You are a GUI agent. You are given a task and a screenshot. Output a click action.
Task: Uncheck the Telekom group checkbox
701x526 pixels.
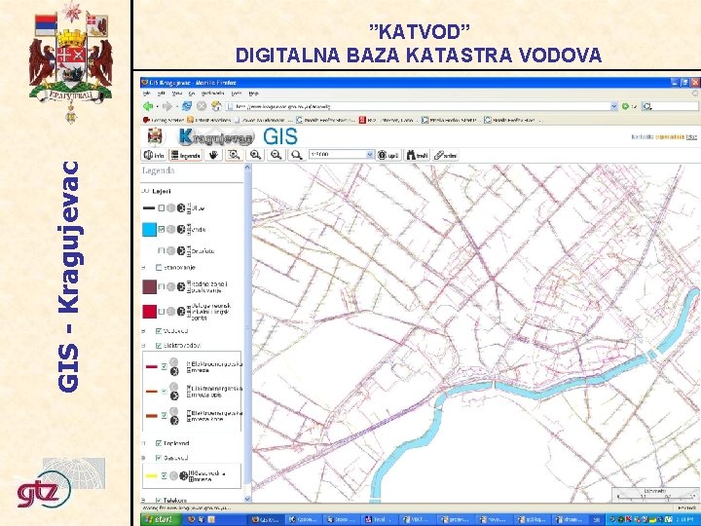point(159,500)
